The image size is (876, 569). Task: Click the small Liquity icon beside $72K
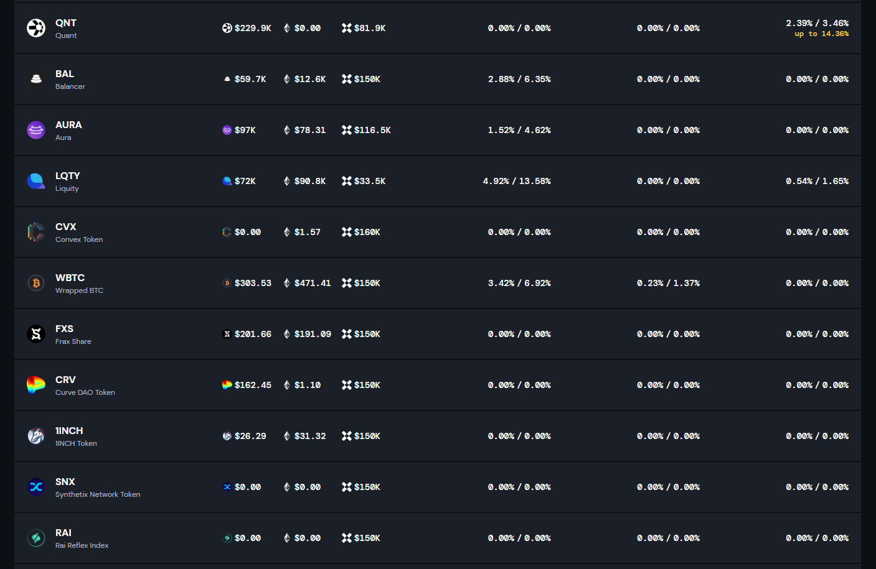click(x=227, y=181)
